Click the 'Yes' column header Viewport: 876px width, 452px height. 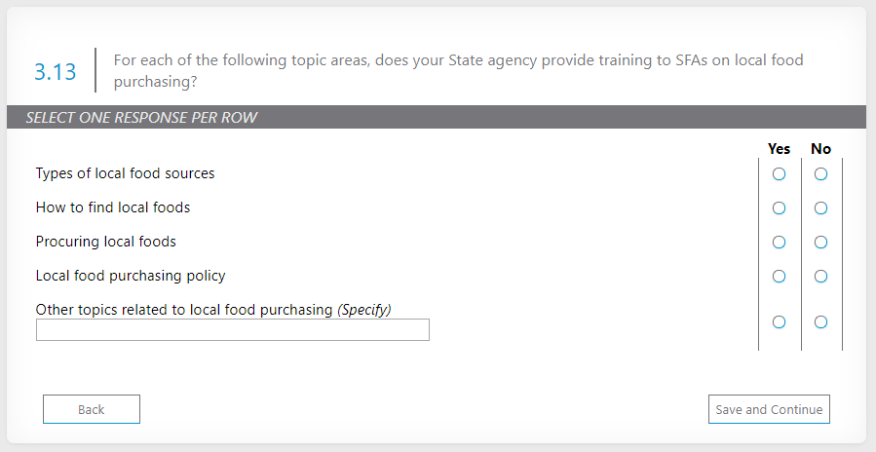pyautogui.click(x=779, y=149)
